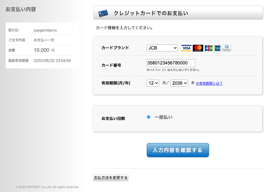
Task: Open the expiry year dropdown showing 2039
Action: pos(179,83)
